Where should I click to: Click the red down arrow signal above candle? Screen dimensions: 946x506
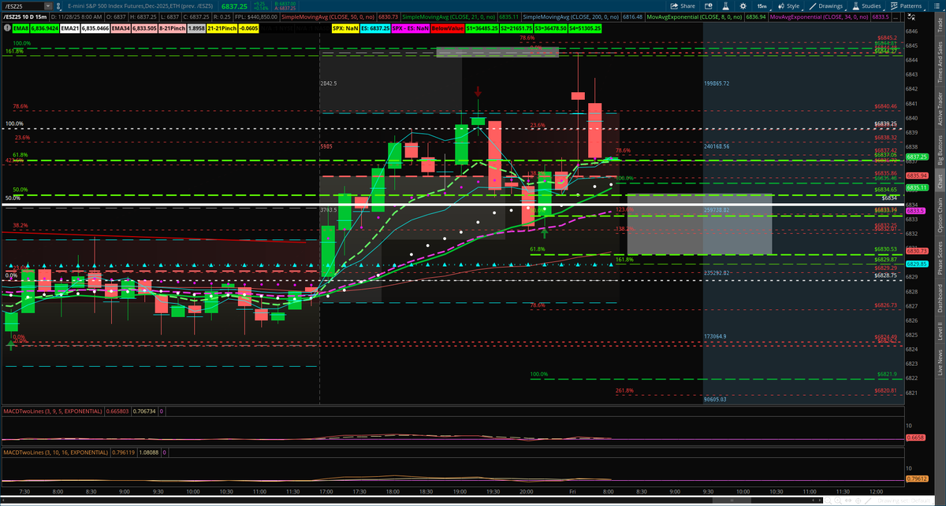[x=478, y=92]
